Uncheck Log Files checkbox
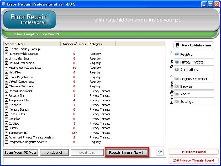The image size is (221, 166). click(x=6, y=119)
